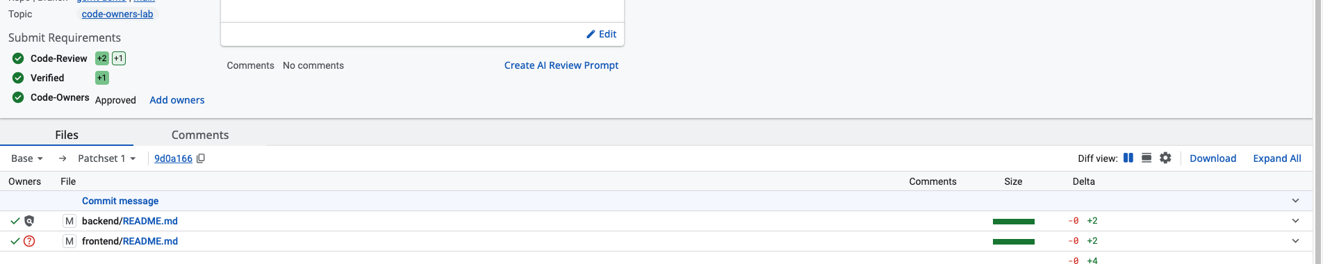Switch to unified diff view icon
The height and width of the screenshot is (264, 1323).
(x=1147, y=158)
